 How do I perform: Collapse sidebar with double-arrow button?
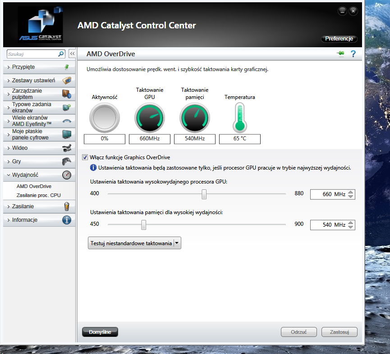pos(72,54)
